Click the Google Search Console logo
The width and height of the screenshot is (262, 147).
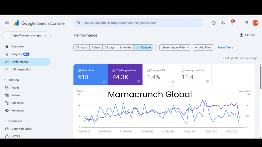39,23
